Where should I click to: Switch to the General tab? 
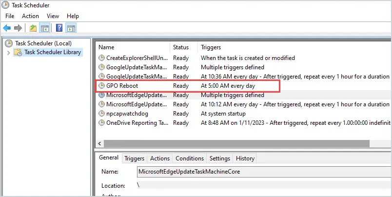tap(109, 158)
